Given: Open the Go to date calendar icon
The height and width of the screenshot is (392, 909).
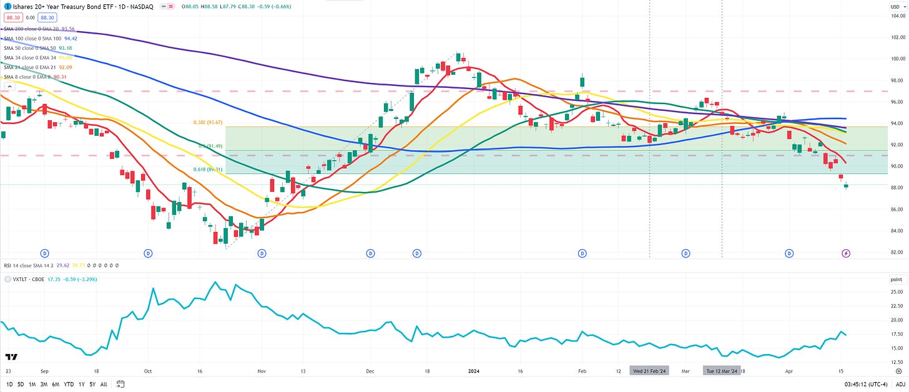Looking at the screenshot, I should pos(121,384).
